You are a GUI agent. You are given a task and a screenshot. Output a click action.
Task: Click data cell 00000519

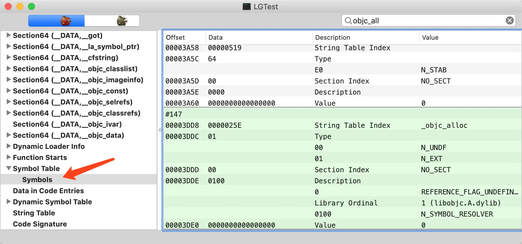point(225,48)
